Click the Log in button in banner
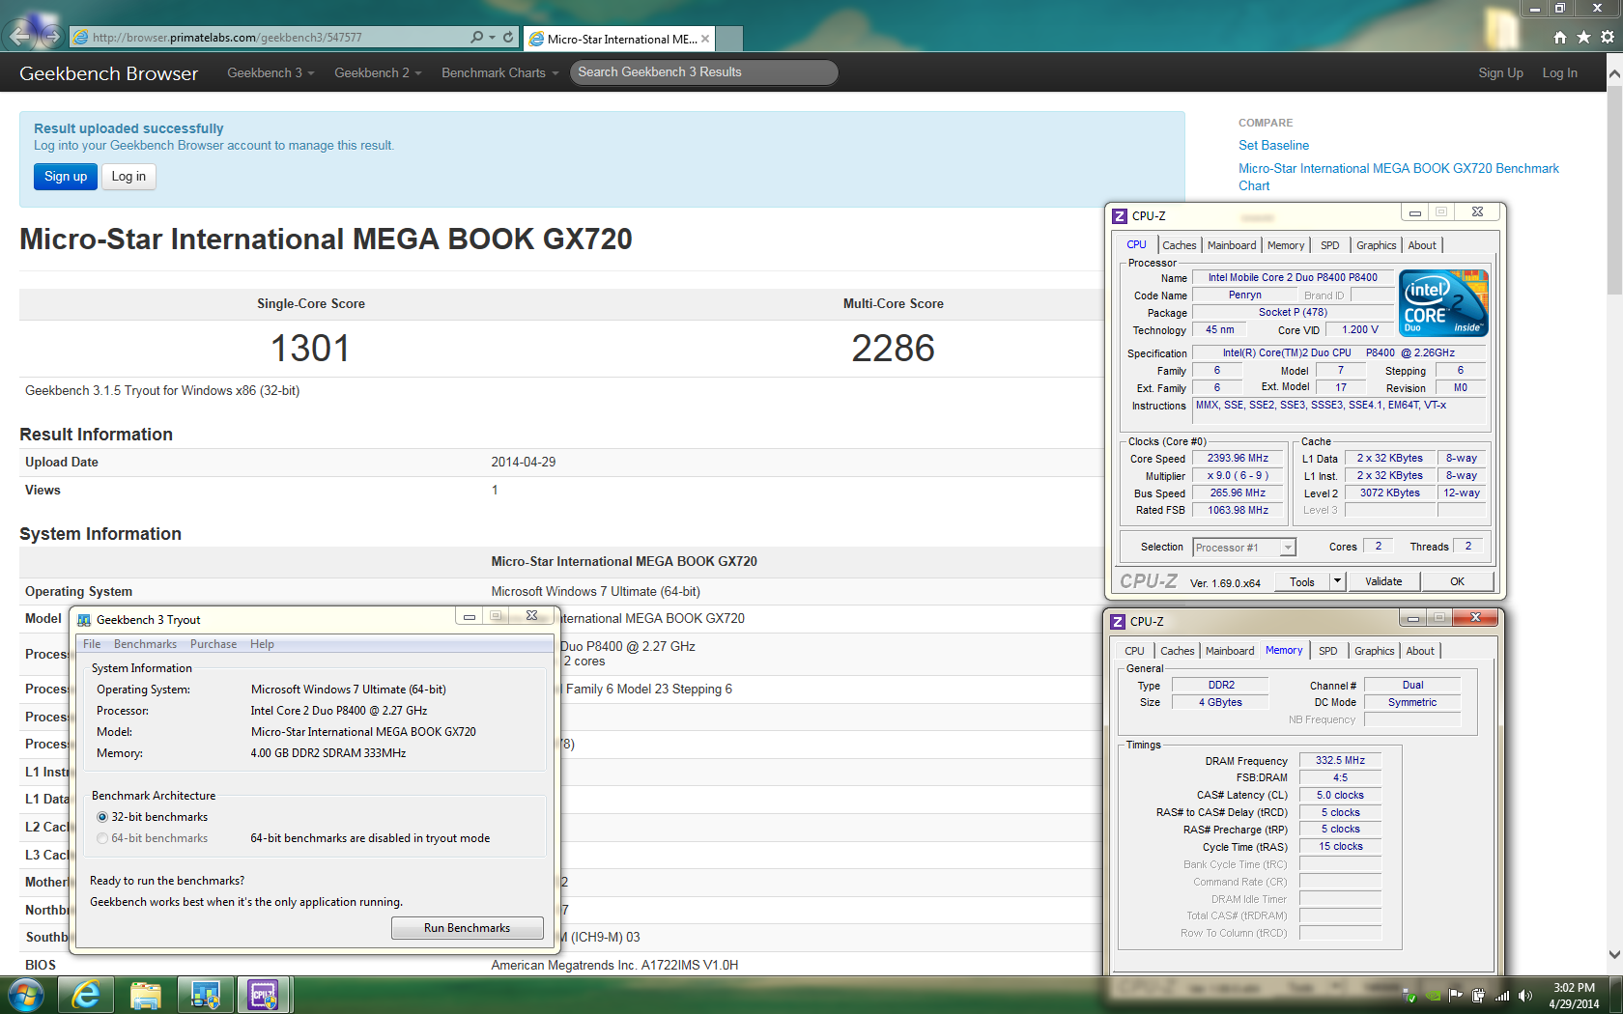This screenshot has width=1623, height=1014. 128,176
